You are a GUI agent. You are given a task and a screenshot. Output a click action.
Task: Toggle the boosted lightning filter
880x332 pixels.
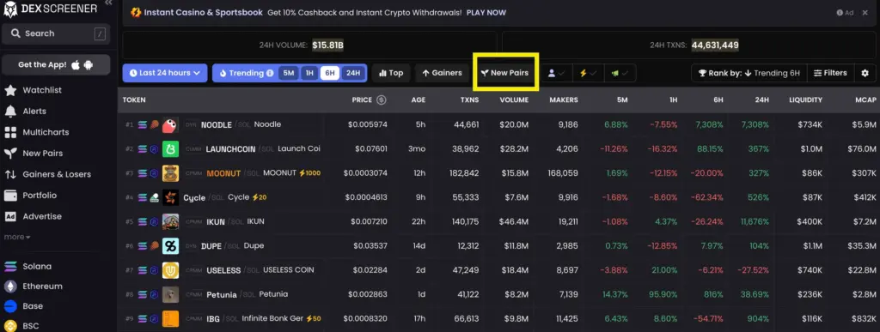coord(588,73)
